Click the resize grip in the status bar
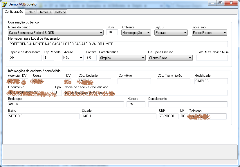 236,163
